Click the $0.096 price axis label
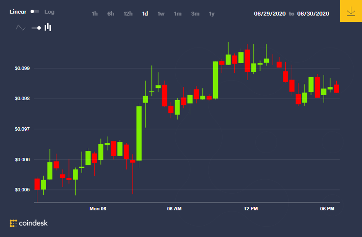The width and height of the screenshot is (362, 237). click(x=22, y=160)
